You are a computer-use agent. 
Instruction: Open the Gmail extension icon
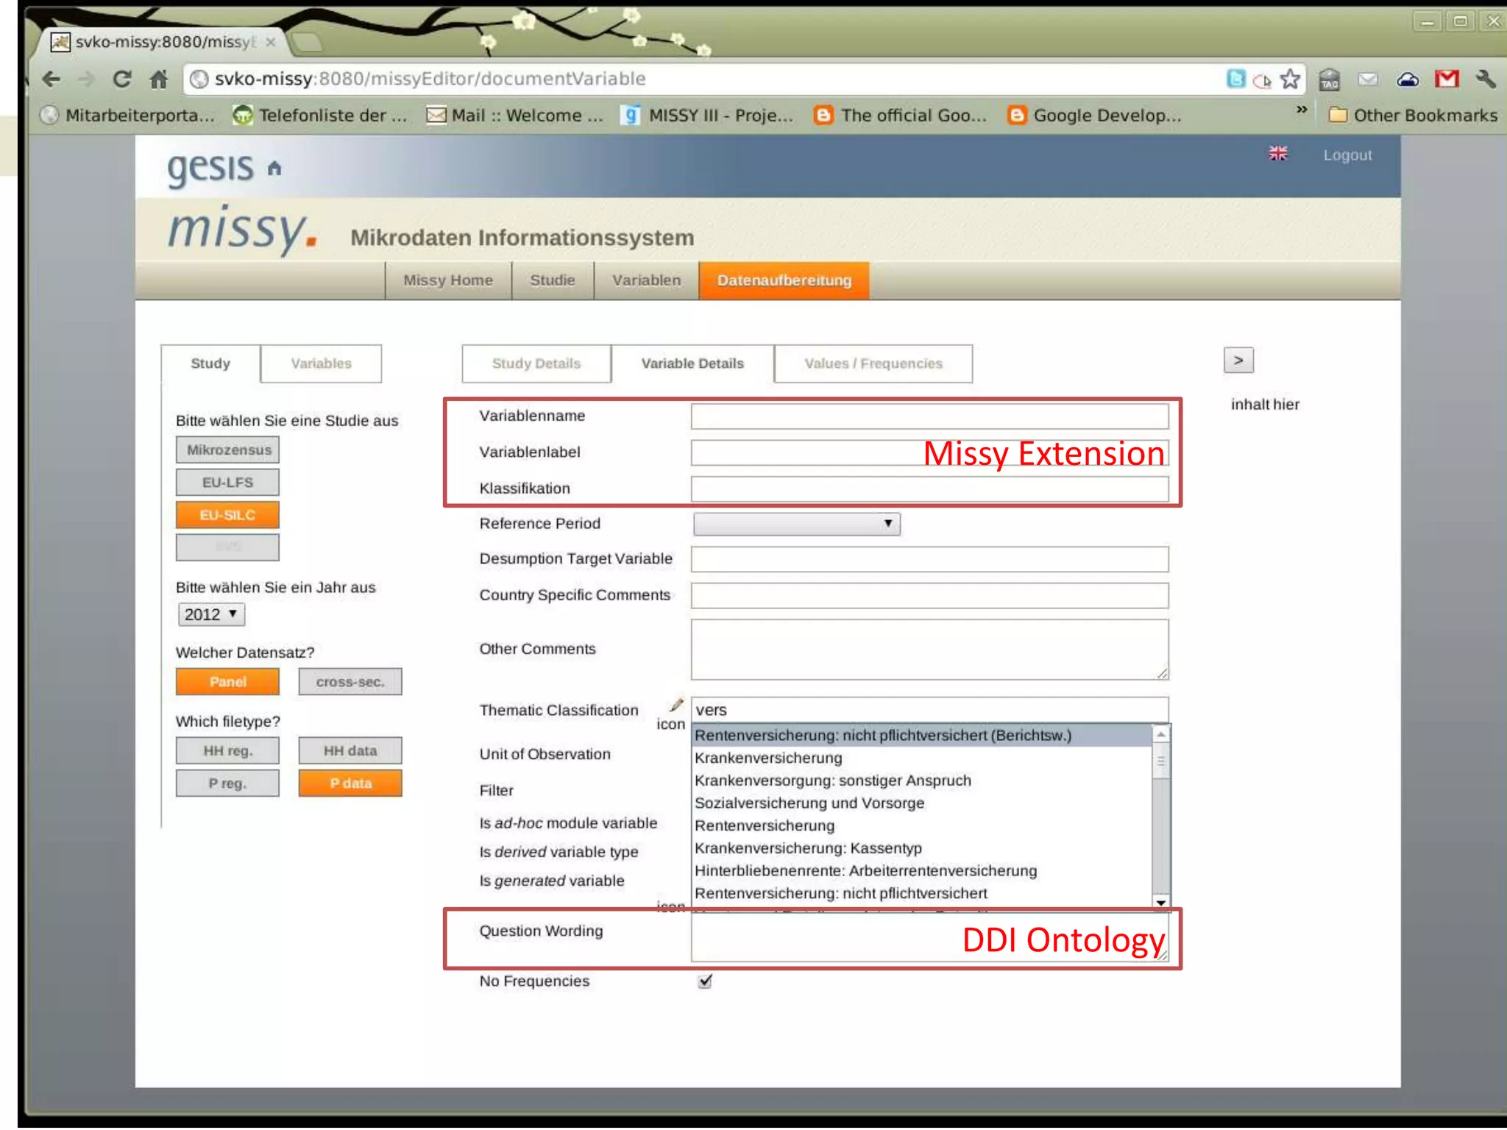click(1447, 79)
